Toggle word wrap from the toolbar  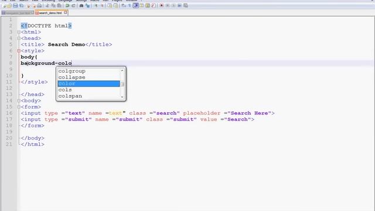[124, 5]
